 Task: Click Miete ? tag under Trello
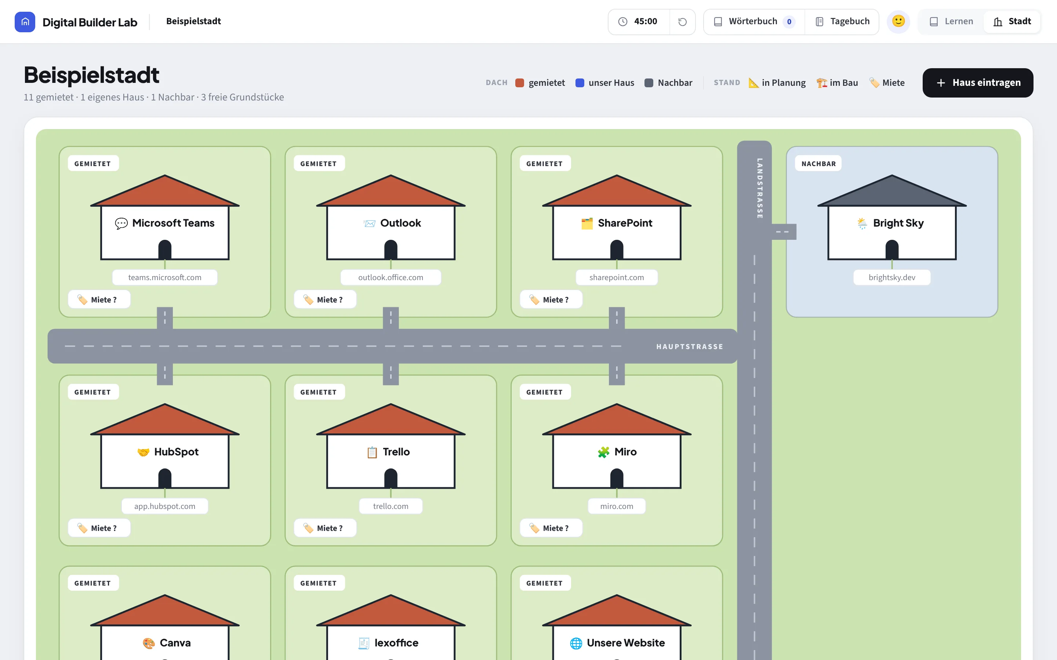click(324, 529)
